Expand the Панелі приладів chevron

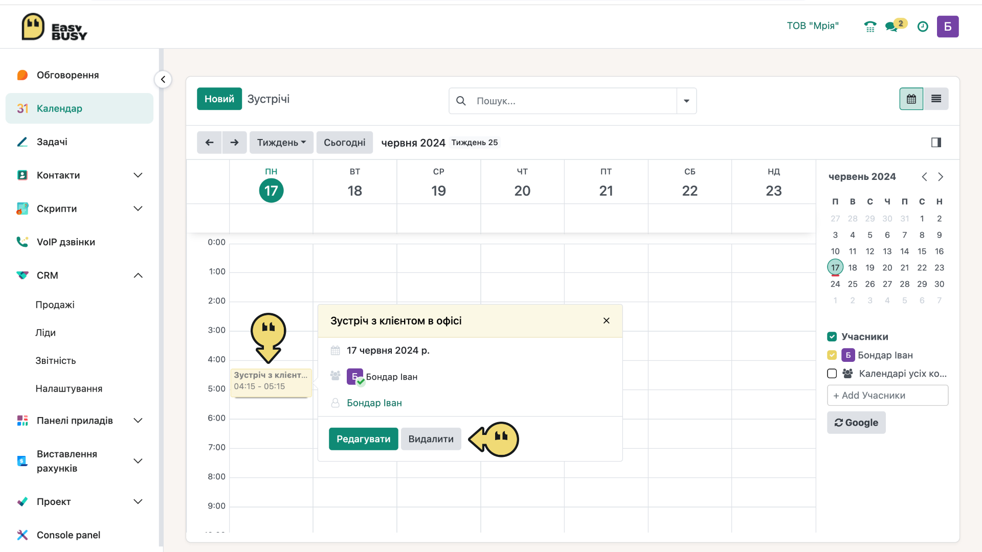coord(138,421)
